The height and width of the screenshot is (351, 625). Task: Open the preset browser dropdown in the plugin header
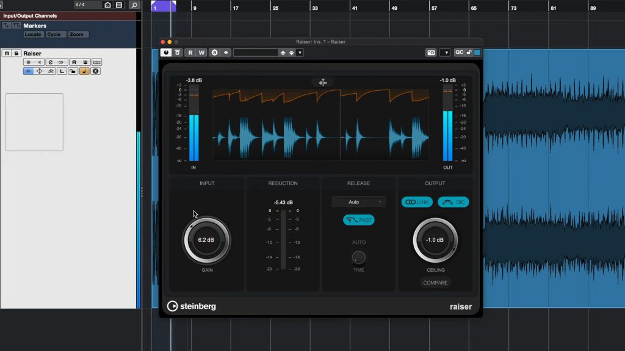point(300,52)
